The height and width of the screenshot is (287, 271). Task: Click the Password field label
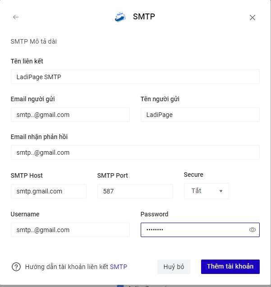pos(154,214)
